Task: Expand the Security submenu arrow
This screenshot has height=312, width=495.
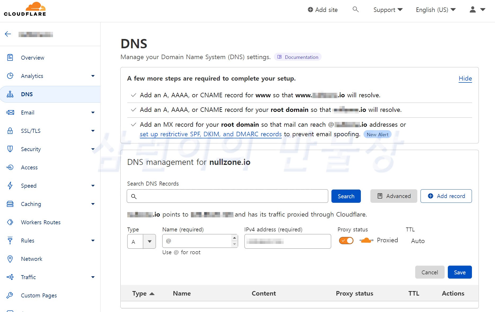Action: pyautogui.click(x=93, y=149)
